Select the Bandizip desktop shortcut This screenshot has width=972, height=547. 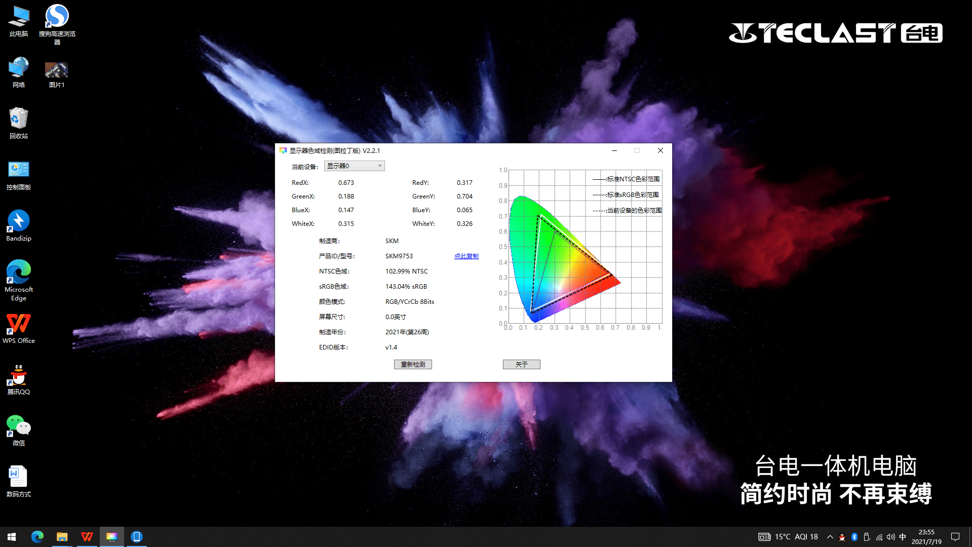tap(19, 225)
